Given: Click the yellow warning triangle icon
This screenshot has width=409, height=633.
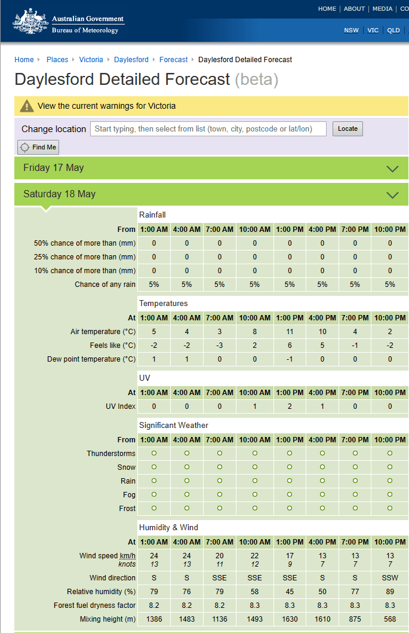Looking at the screenshot, I should [x=27, y=106].
